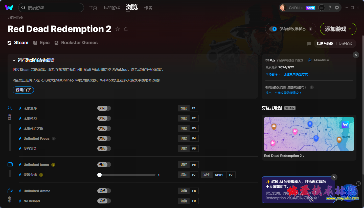Click the chat bubble icon near 信息与地图
The image size is (364, 208).
pos(309,44)
